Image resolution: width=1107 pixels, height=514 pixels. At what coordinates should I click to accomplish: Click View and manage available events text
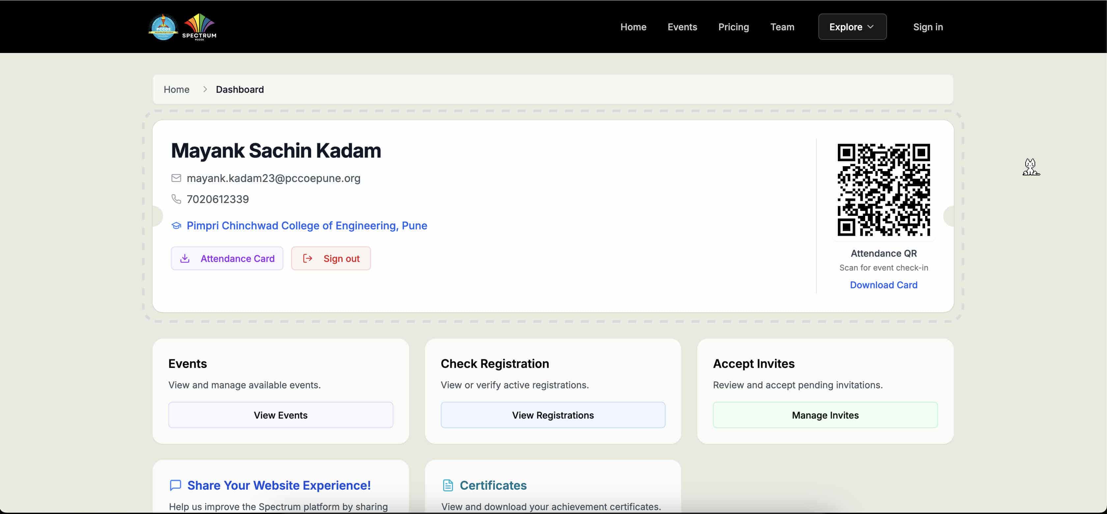point(244,385)
